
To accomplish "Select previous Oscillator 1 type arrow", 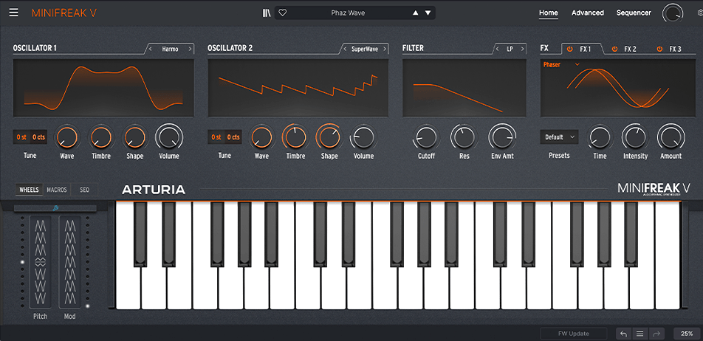I will 151,49.
